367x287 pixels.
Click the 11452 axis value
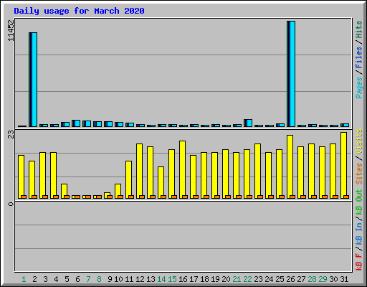pyautogui.click(x=11, y=30)
